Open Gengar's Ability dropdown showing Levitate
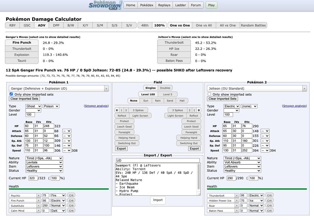Image resolution: width=314 pixels, height=220 pixels. pyautogui.click(x=44, y=162)
